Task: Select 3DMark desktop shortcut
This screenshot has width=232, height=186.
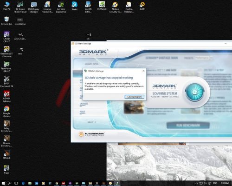Action: (x=6, y=155)
